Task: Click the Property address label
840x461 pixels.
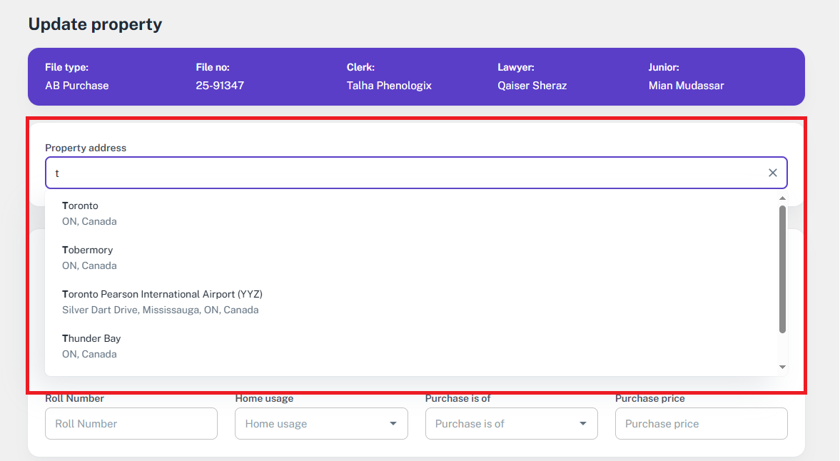Action: 86,148
